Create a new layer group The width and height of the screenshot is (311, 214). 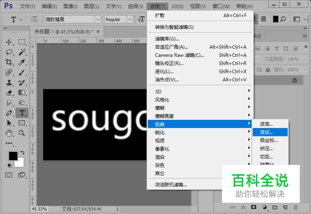[275, 207]
